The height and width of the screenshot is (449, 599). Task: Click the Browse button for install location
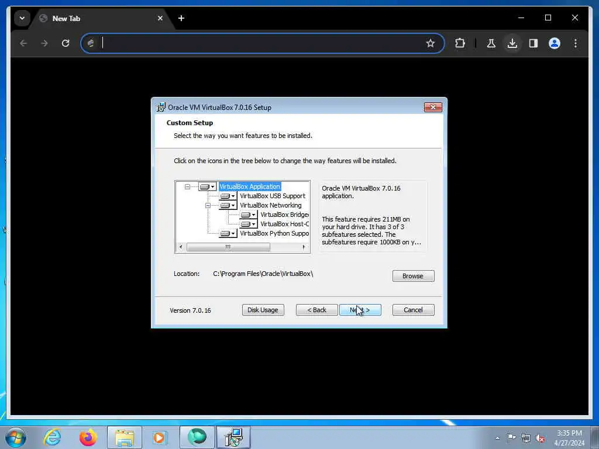413,276
